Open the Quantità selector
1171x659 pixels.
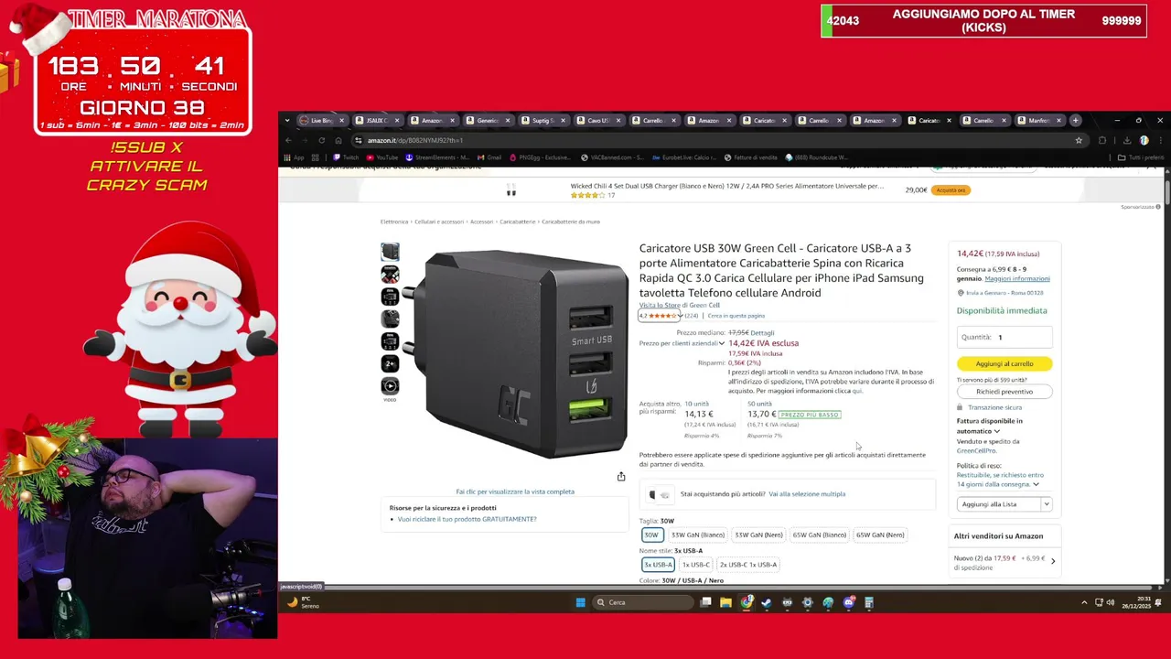coord(1004,337)
